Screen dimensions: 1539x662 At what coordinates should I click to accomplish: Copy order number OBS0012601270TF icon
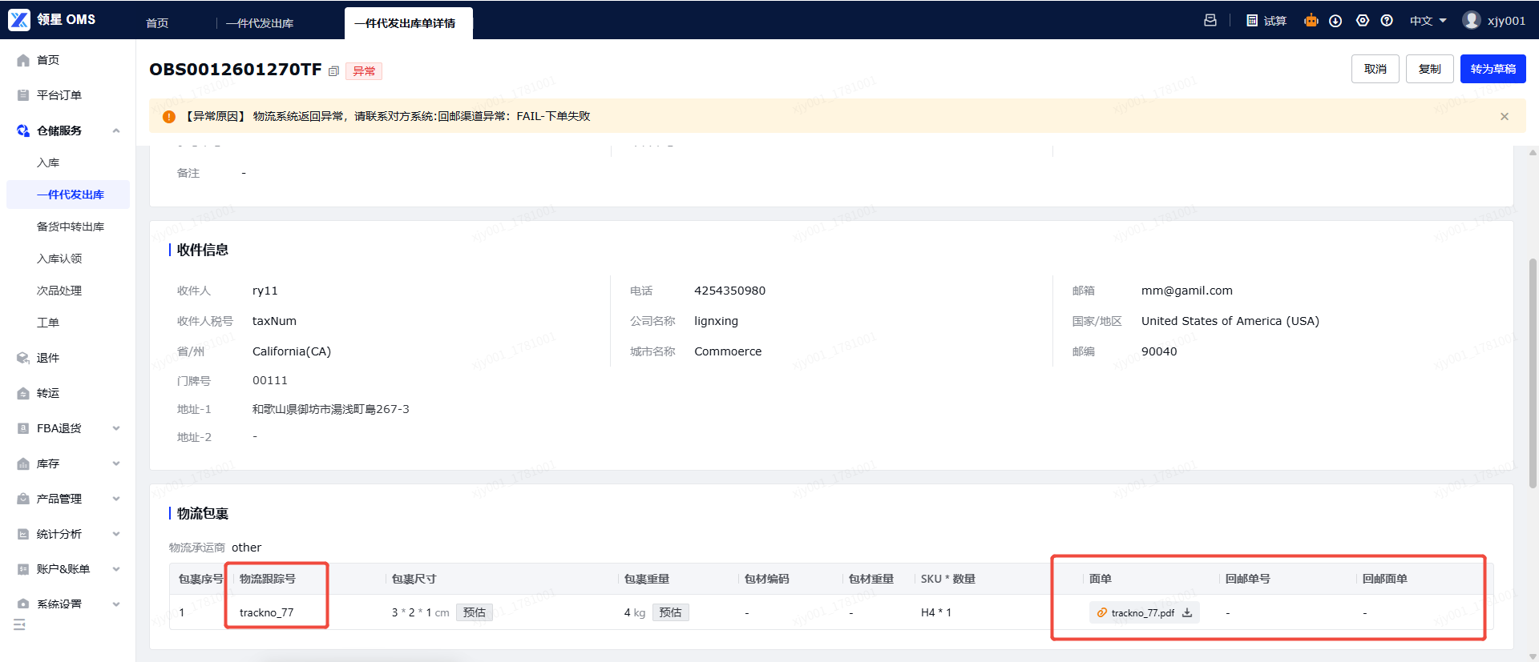pyautogui.click(x=334, y=71)
